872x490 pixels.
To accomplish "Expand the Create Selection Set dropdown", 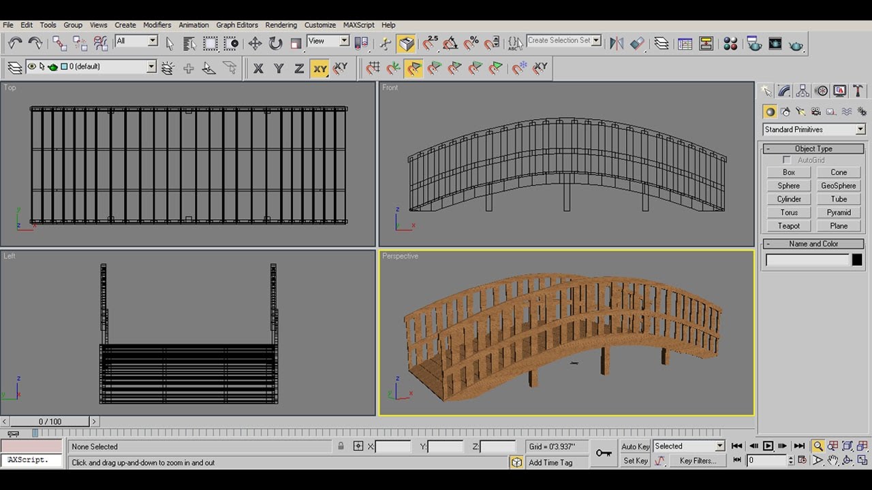I will point(597,41).
